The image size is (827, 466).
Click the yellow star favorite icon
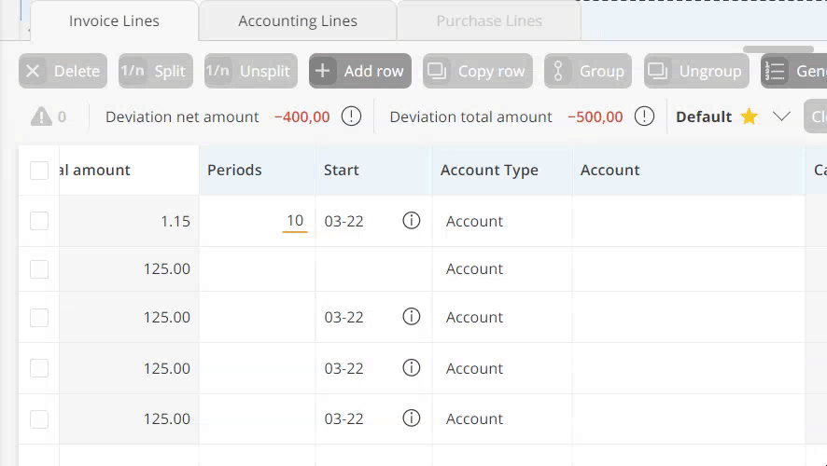tap(749, 116)
